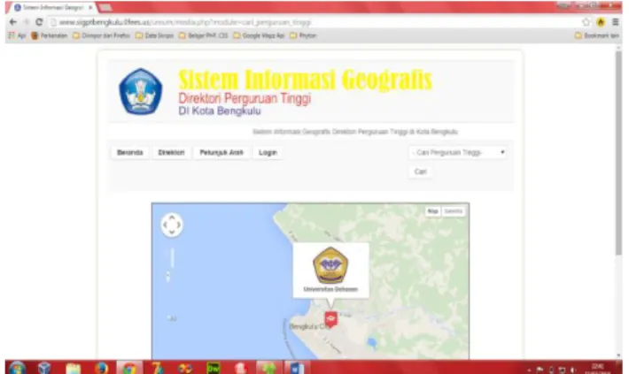Go to the Beranda menu item

coord(130,153)
